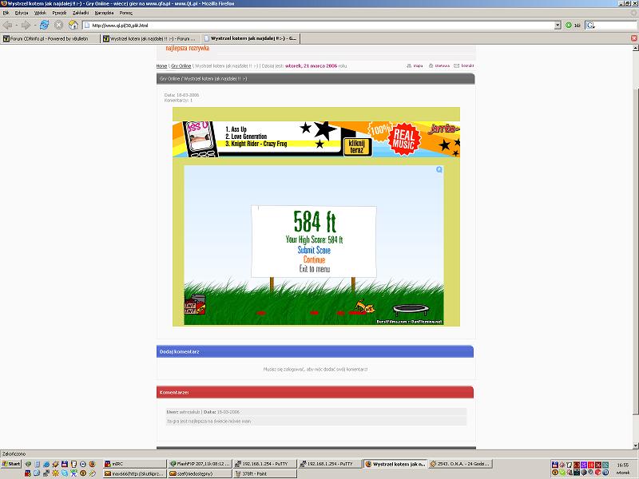
Task: Click the Skype quick launch icon
Action: click(65, 473)
